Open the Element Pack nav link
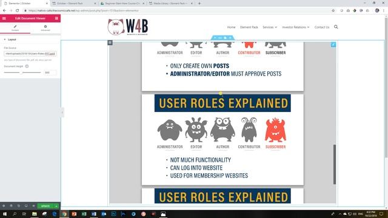The image size is (388, 218). (x=249, y=27)
